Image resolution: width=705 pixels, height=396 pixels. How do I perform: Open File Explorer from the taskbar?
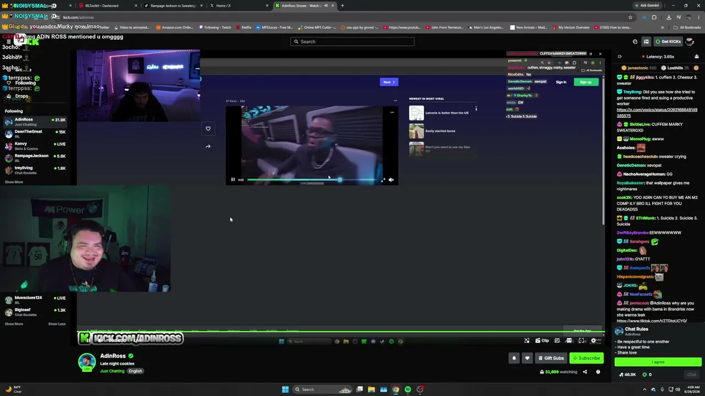[371, 389]
